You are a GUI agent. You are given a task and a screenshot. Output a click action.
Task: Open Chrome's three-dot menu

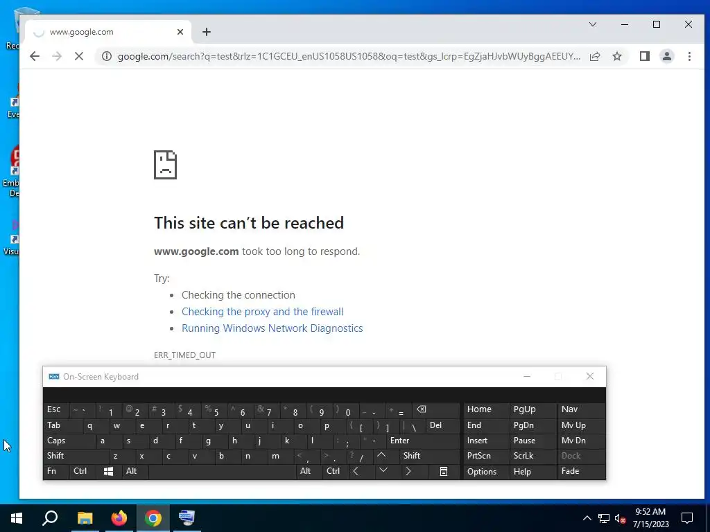[x=689, y=56]
